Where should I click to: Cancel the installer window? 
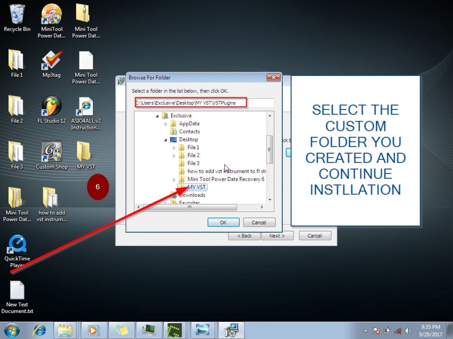[x=314, y=236]
